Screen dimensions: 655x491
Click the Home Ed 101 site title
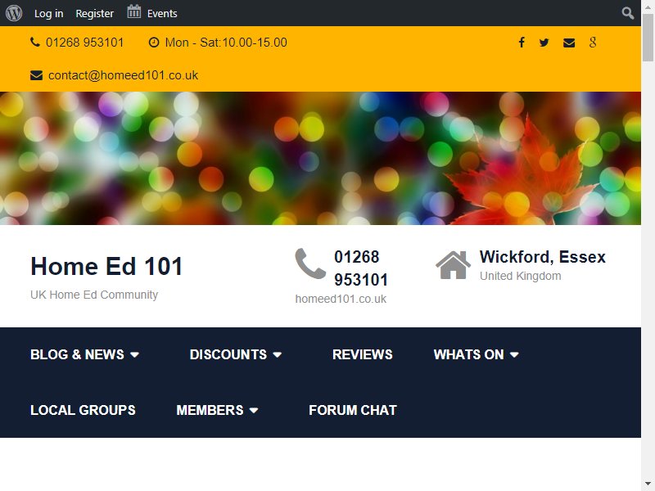[x=106, y=266]
